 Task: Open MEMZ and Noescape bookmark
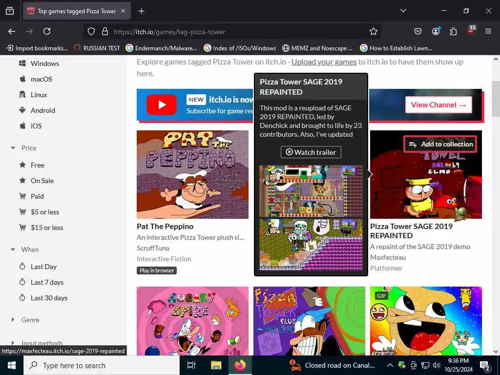point(317,48)
